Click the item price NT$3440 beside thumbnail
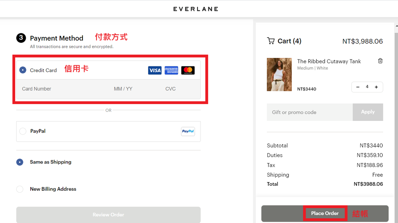 (x=307, y=89)
